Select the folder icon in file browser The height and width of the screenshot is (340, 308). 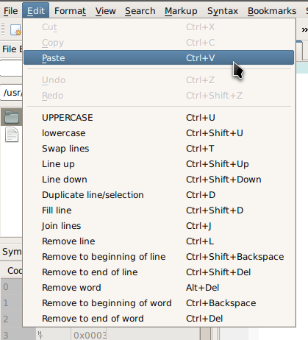[x=12, y=117]
